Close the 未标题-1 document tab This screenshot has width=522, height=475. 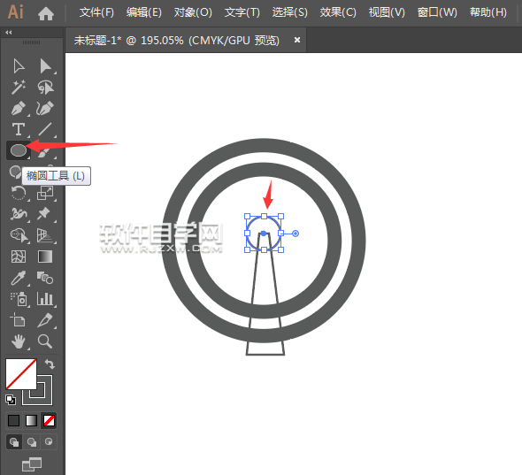point(297,40)
